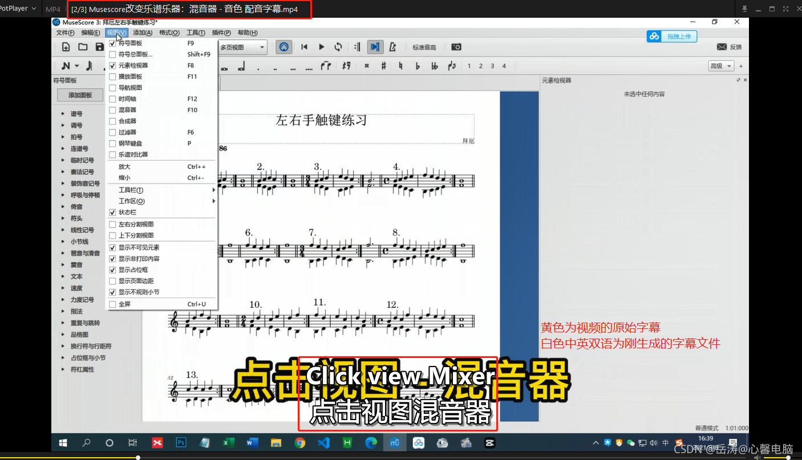The width and height of the screenshot is (802, 460).
Task: Open Photoshop from taskbar
Action: [181, 442]
